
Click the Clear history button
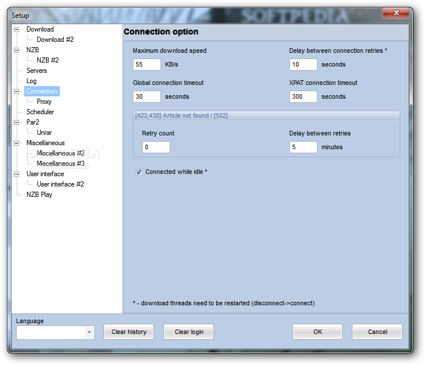pyautogui.click(x=129, y=332)
